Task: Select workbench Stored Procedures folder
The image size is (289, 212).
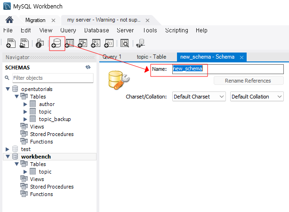Action: point(52,187)
